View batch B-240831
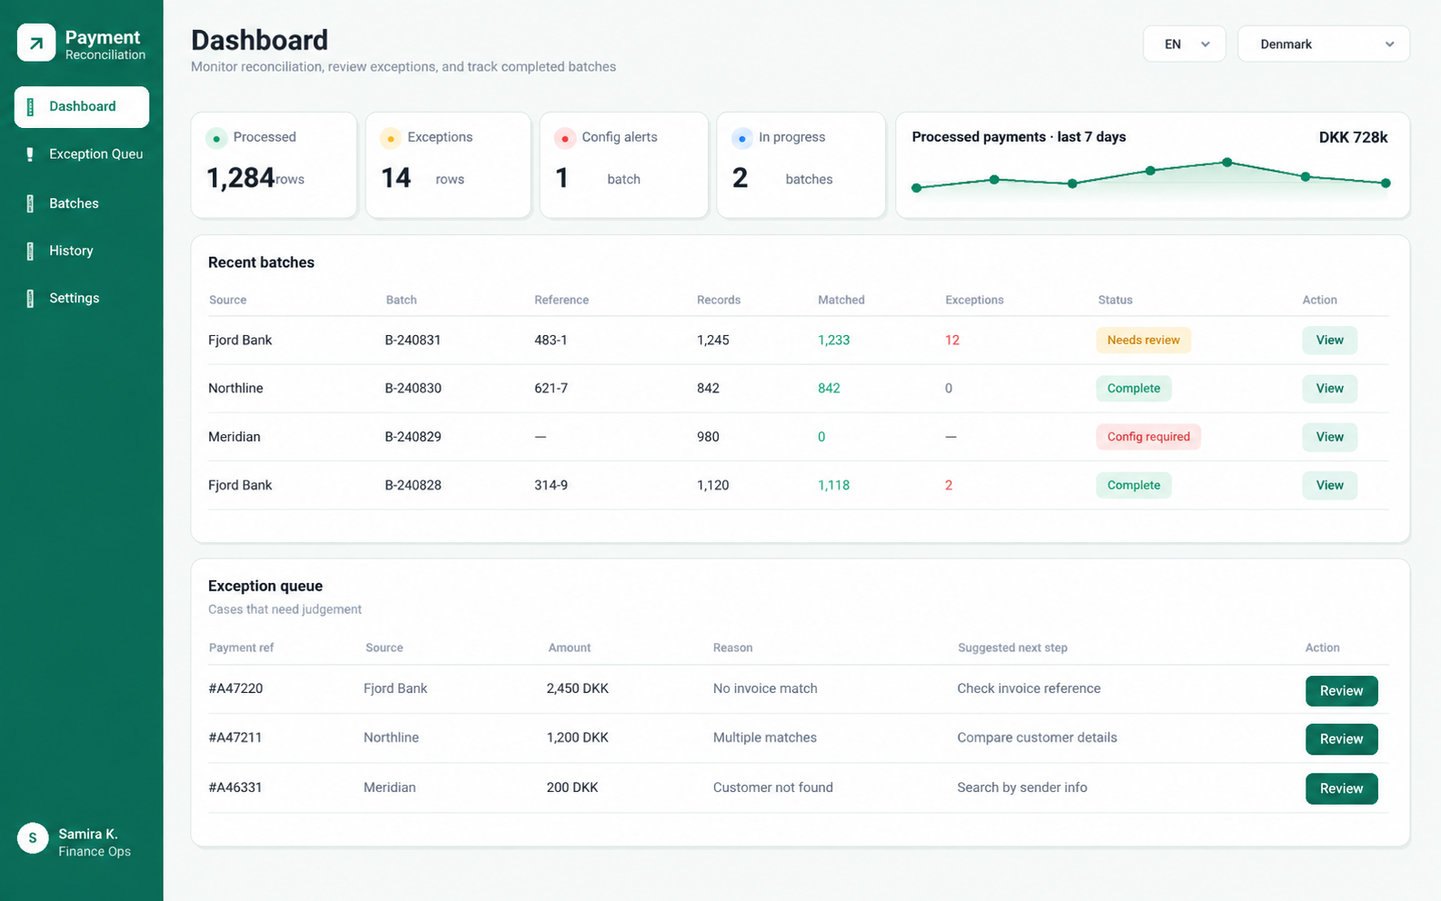Viewport: 1441px width, 901px height. [1329, 340]
